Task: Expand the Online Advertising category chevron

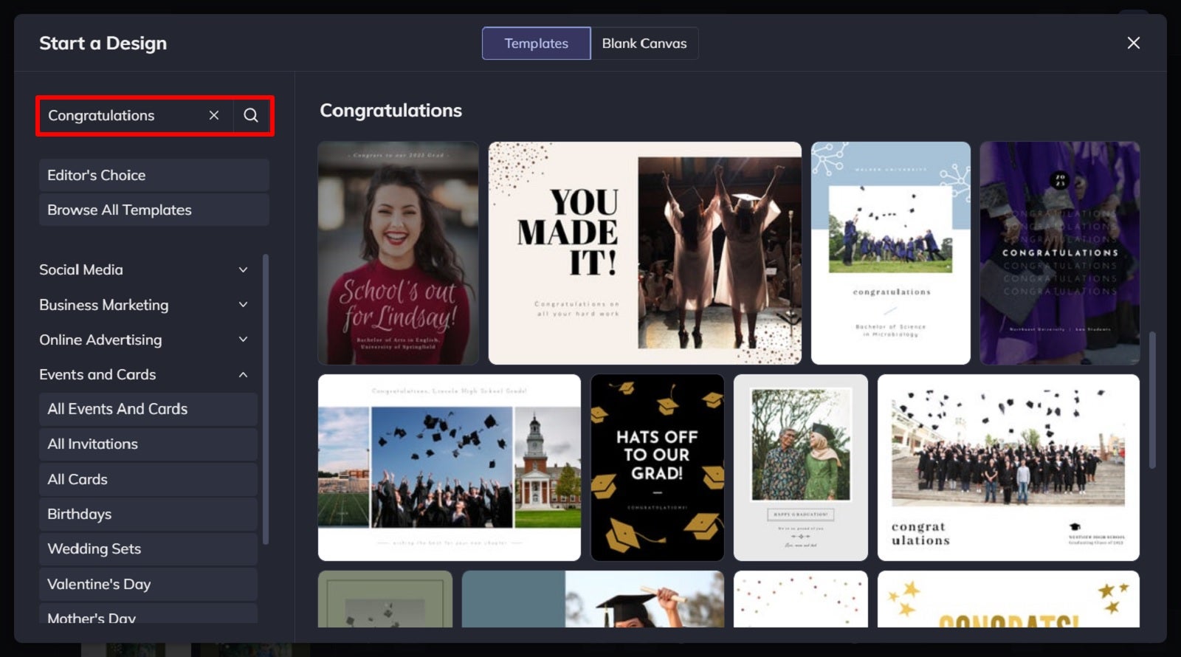Action: pos(243,340)
